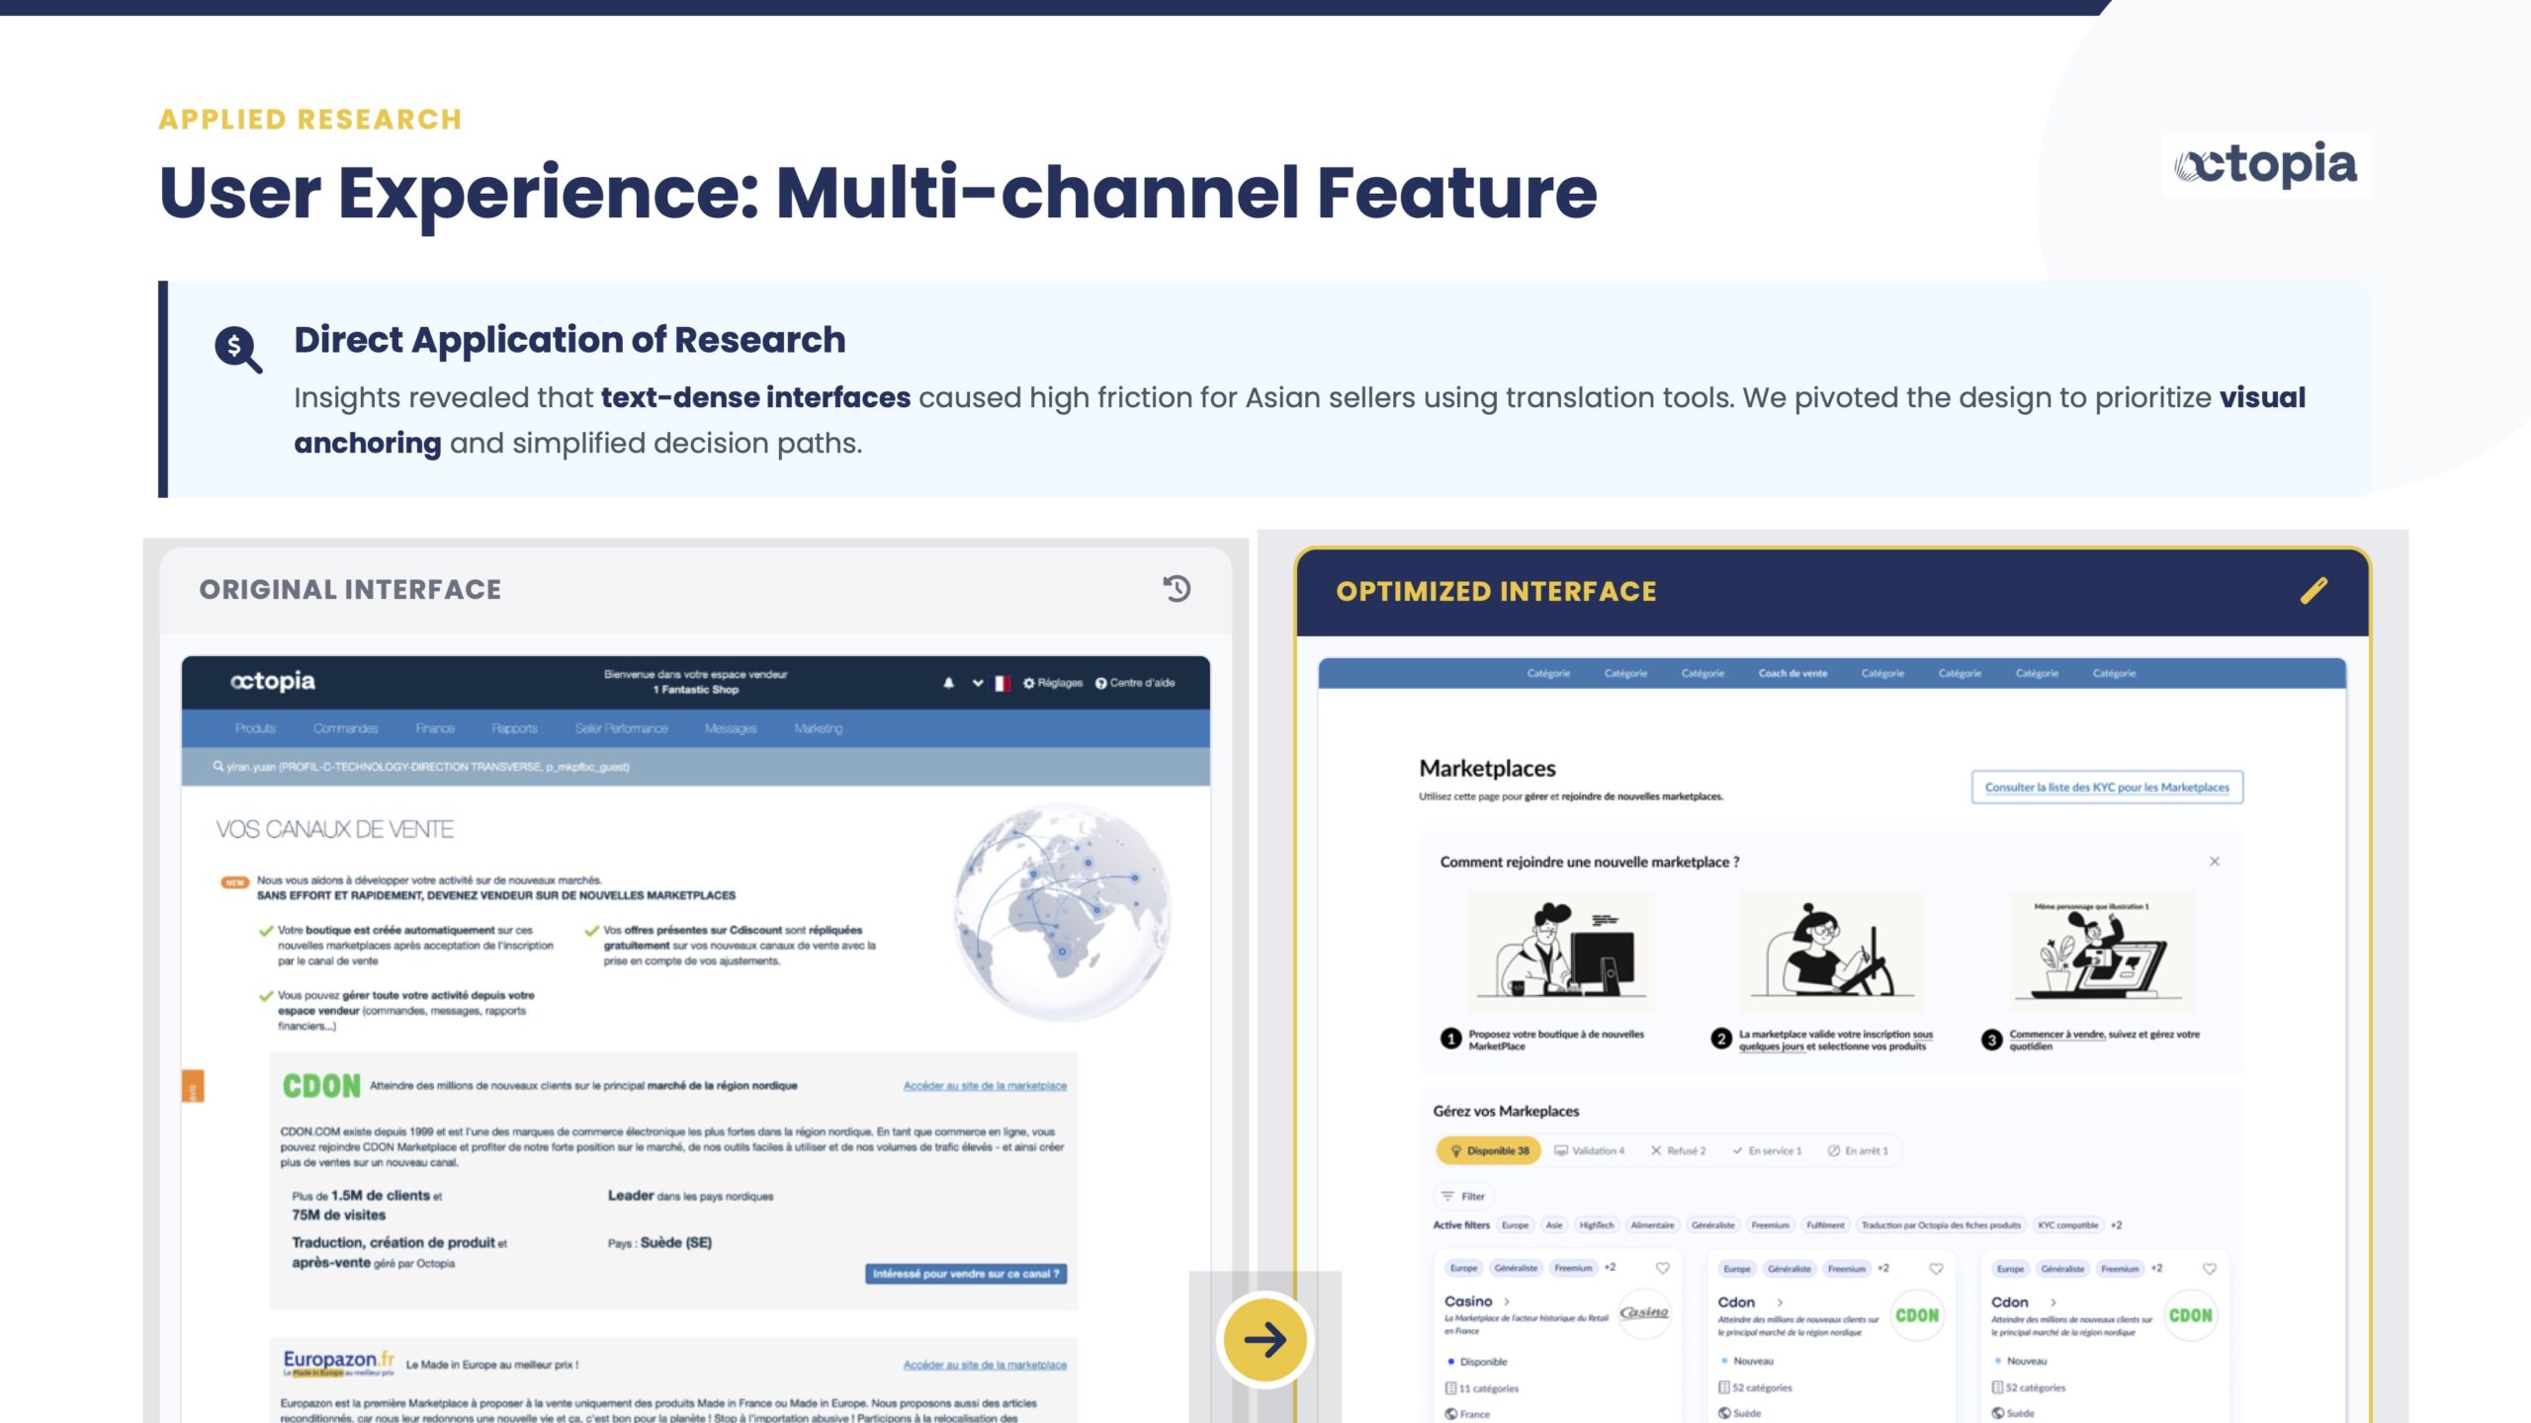Click the notification bell icon
The width and height of the screenshot is (2531, 1423).
948,683
